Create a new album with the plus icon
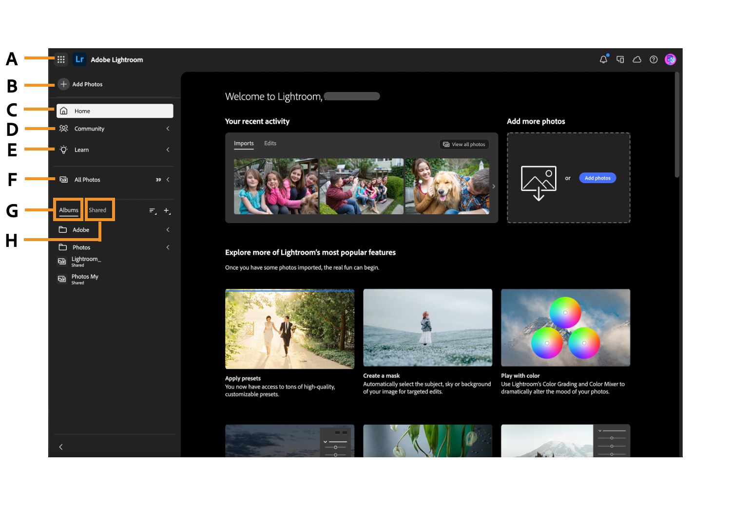Screen dimensions: 731x506 (x=167, y=211)
